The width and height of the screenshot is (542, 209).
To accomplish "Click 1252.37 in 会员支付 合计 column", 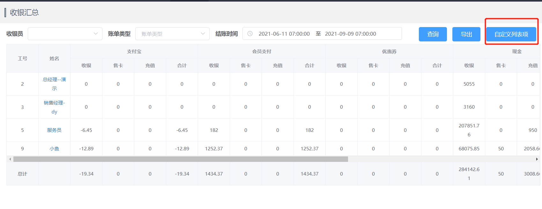I will tap(309, 148).
